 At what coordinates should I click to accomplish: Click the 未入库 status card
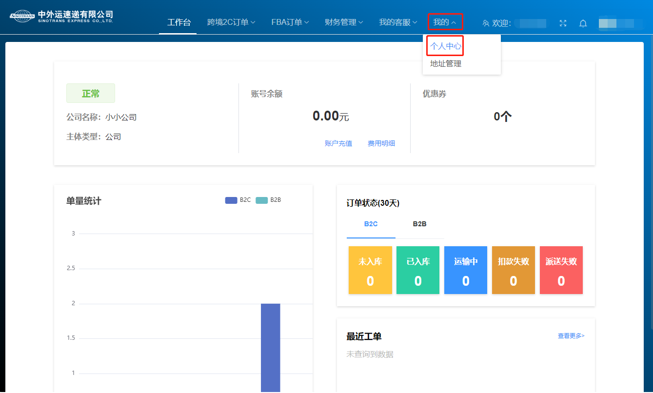click(370, 270)
